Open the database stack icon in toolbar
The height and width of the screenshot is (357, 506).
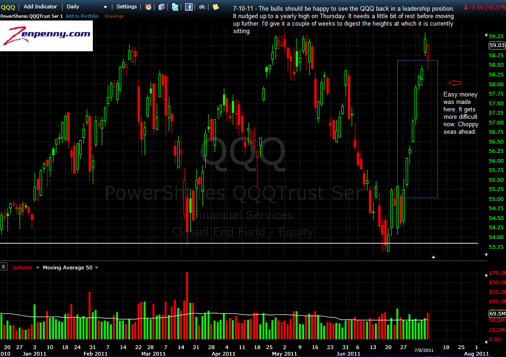tap(162, 7)
